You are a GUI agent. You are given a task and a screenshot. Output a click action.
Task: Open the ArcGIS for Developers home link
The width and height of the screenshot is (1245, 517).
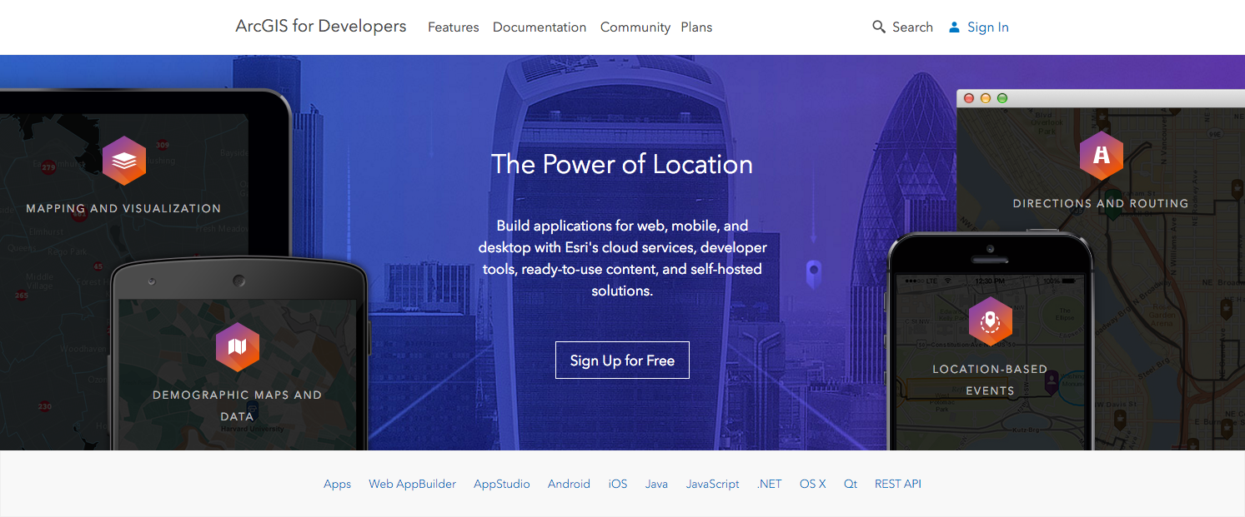point(321,26)
